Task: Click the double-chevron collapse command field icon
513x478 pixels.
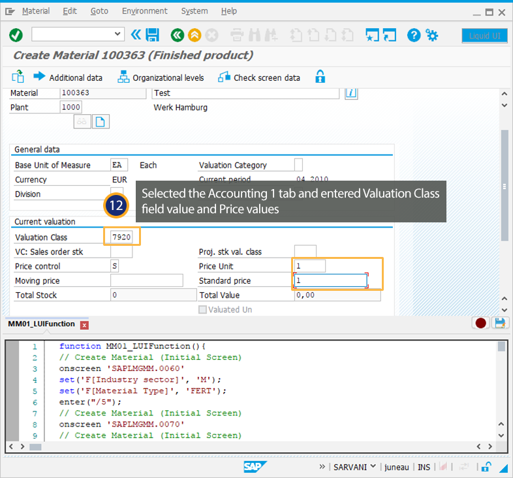Action: [x=136, y=35]
